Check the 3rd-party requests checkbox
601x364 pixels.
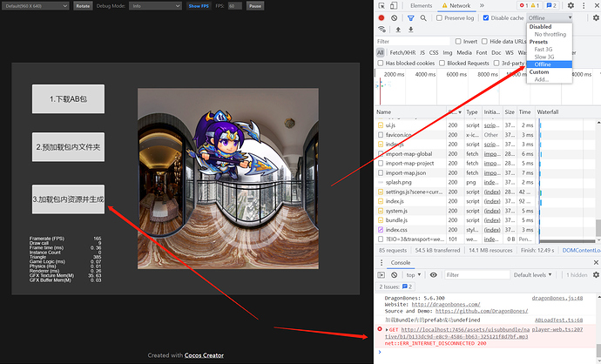496,63
